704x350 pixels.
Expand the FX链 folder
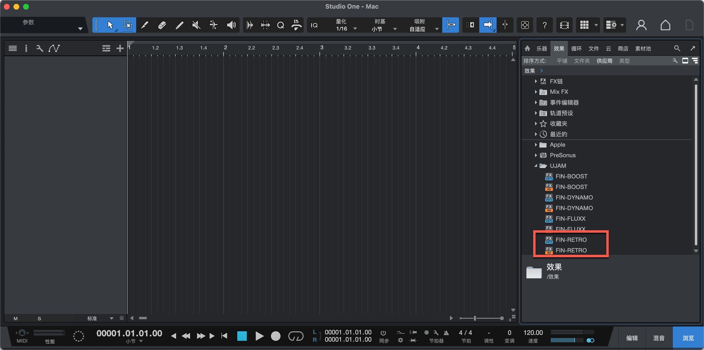coord(536,81)
